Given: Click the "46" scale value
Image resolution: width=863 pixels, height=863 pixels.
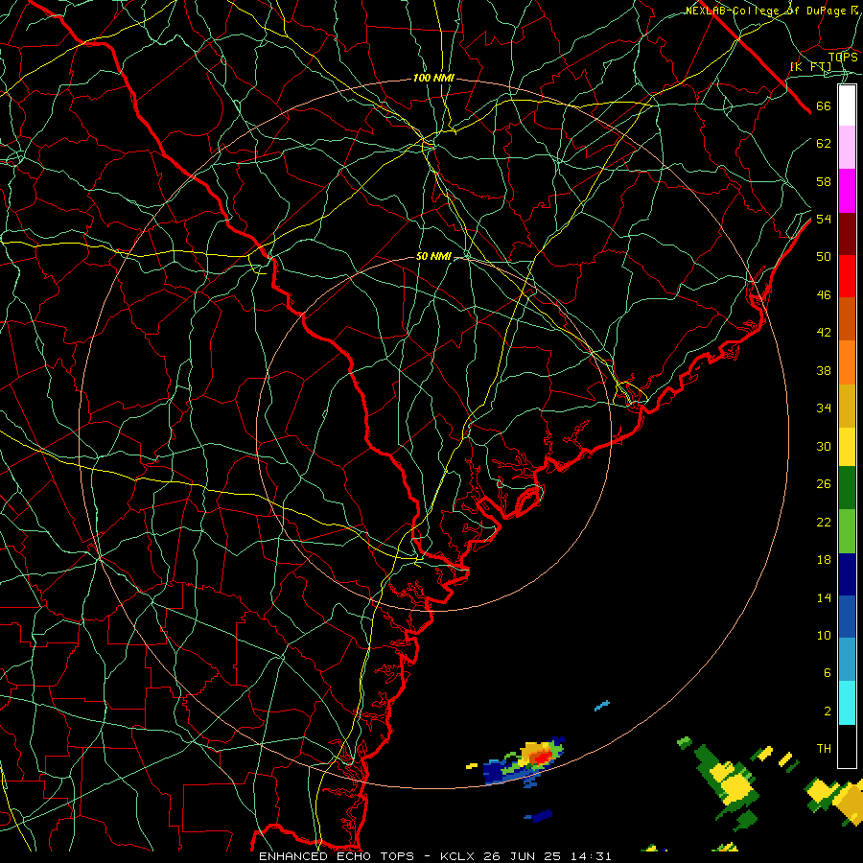Looking at the screenshot, I should [824, 295].
